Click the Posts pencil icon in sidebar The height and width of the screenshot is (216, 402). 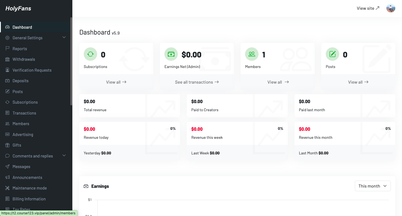pyautogui.click(x=8, y=91)
